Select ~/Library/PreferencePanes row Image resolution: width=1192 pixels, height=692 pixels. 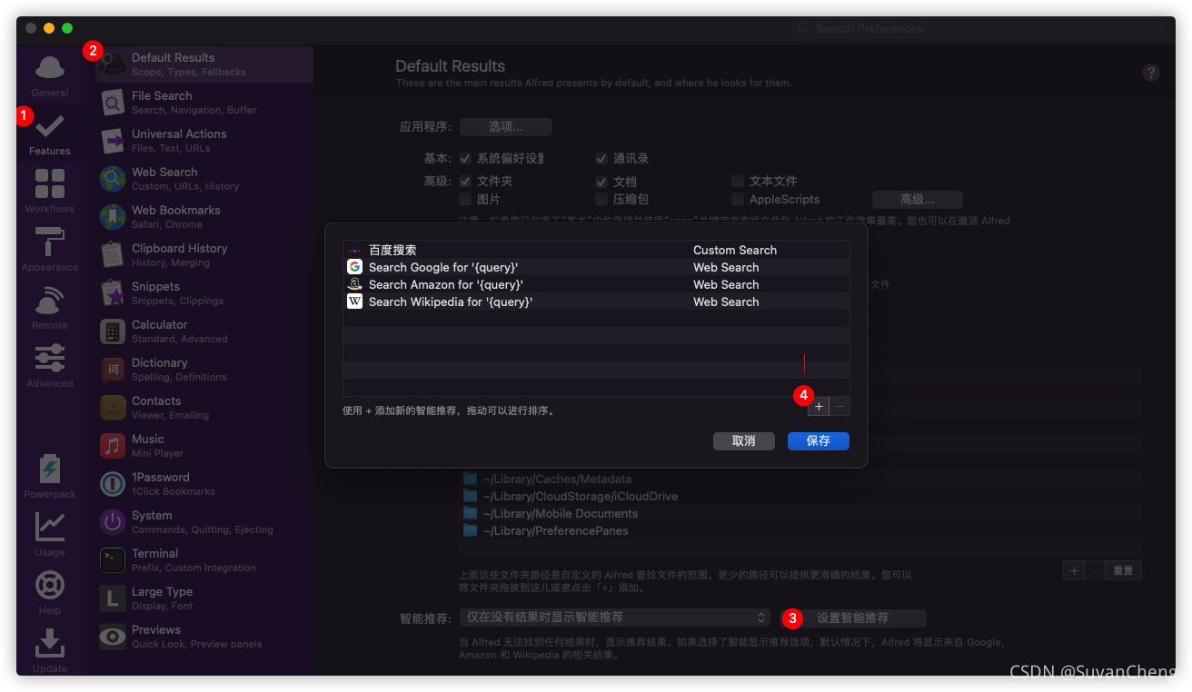coord(800,530)
